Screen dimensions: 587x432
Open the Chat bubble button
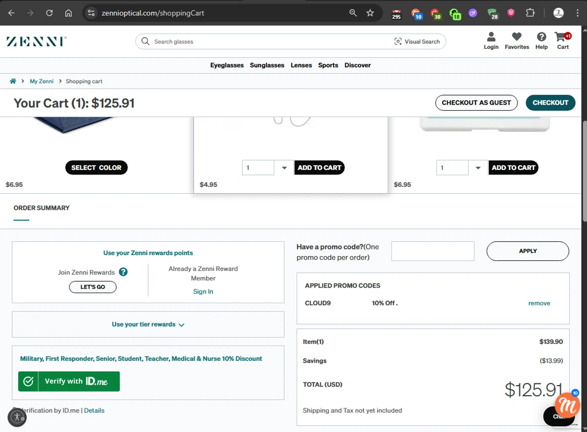pos(559,417)
